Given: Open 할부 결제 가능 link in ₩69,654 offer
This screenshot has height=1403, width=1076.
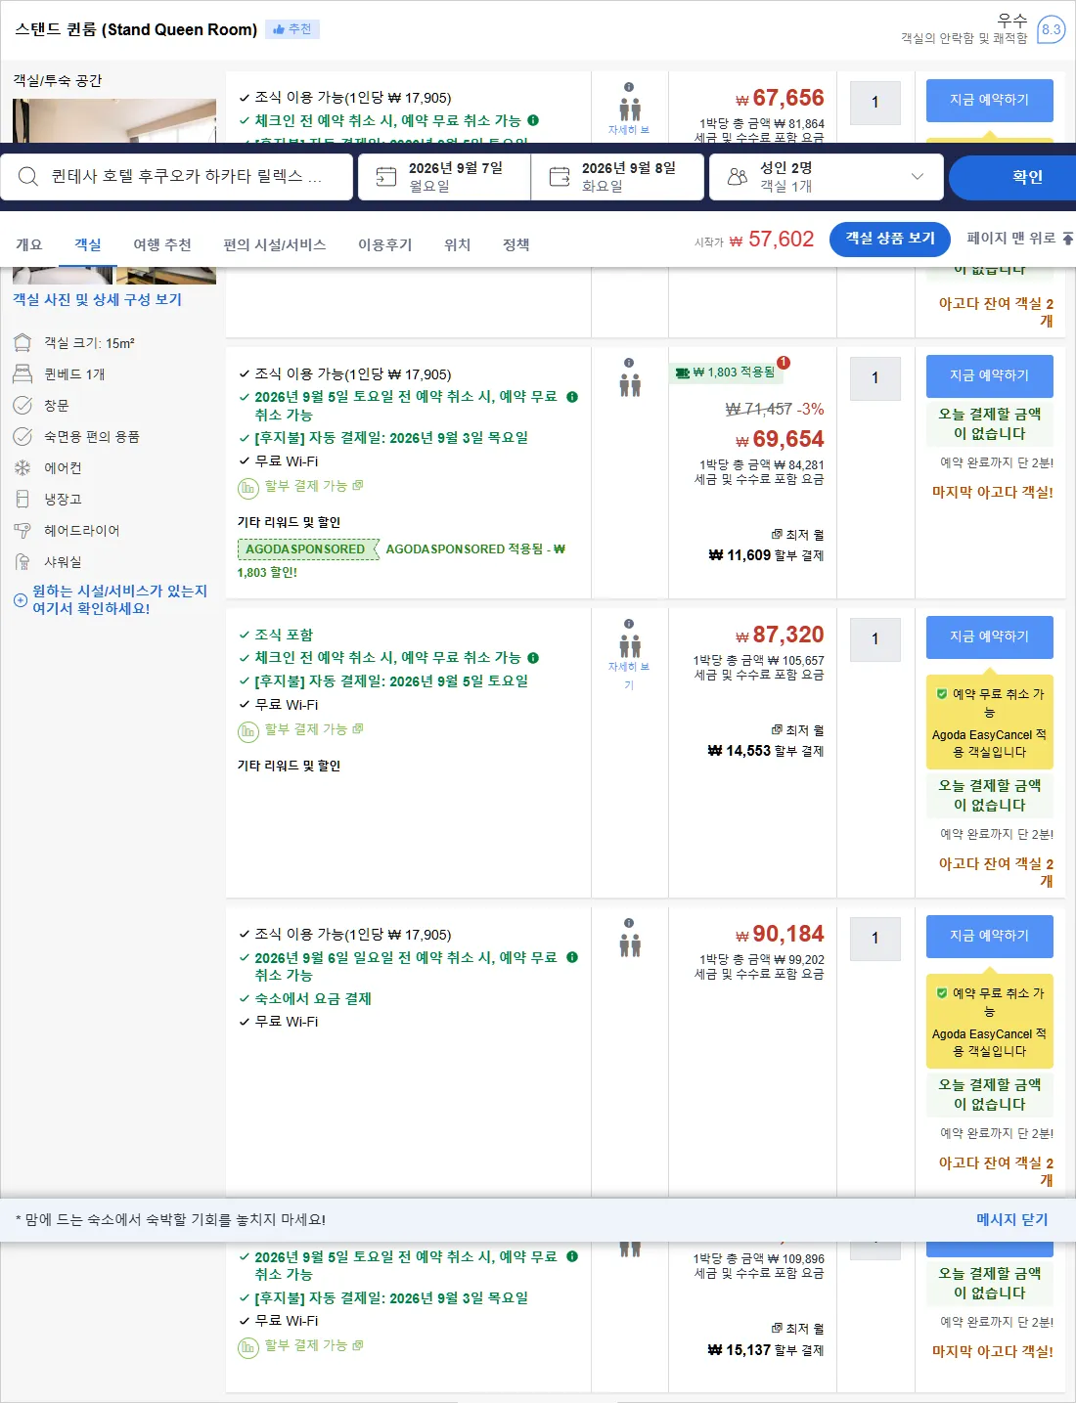Looking at the screenshot, I should point(313,486).
